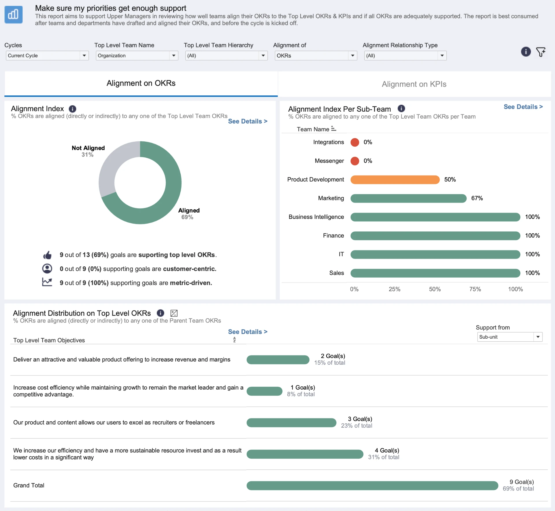Select the Alignment on OKRs tab
Image resolution: width=555 pixels, height=511 pixels.
[x=141, y=83]
